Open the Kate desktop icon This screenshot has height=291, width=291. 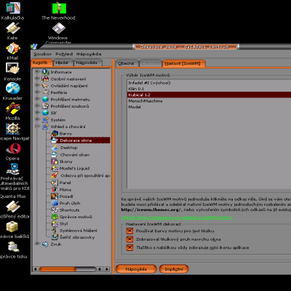(x=12, y=28)
